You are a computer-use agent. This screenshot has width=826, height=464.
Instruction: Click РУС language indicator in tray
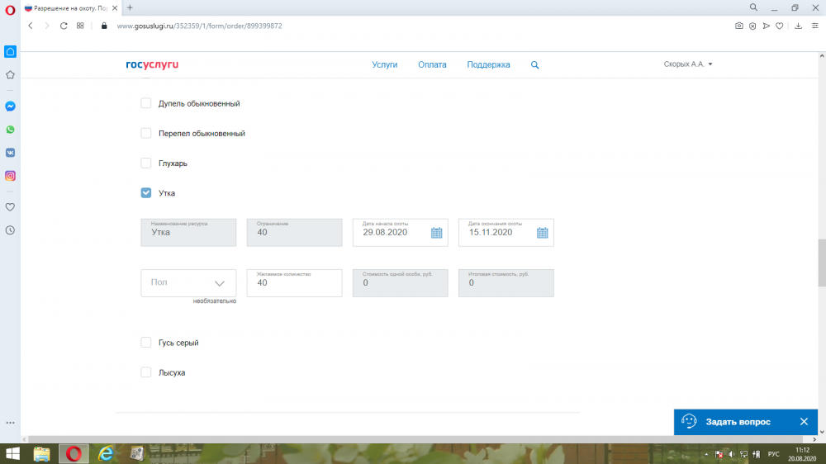773,454
